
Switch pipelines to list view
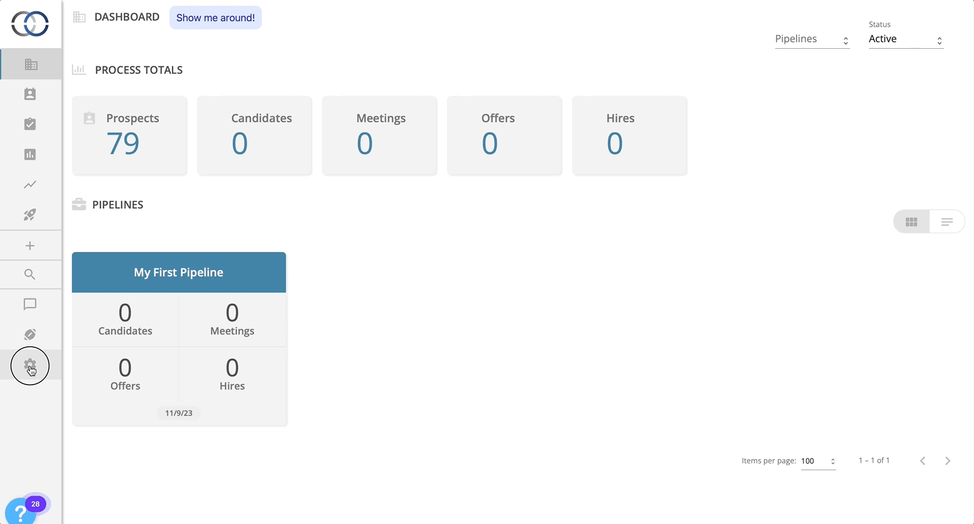[946, 221]
